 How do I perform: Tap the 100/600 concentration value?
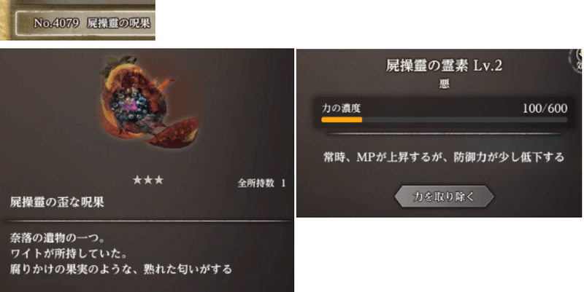click(x=545, y=108)
